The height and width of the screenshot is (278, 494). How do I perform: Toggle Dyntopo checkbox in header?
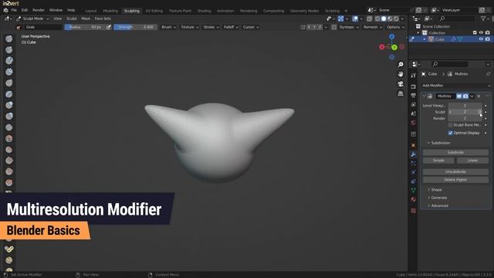click(334, 28)
